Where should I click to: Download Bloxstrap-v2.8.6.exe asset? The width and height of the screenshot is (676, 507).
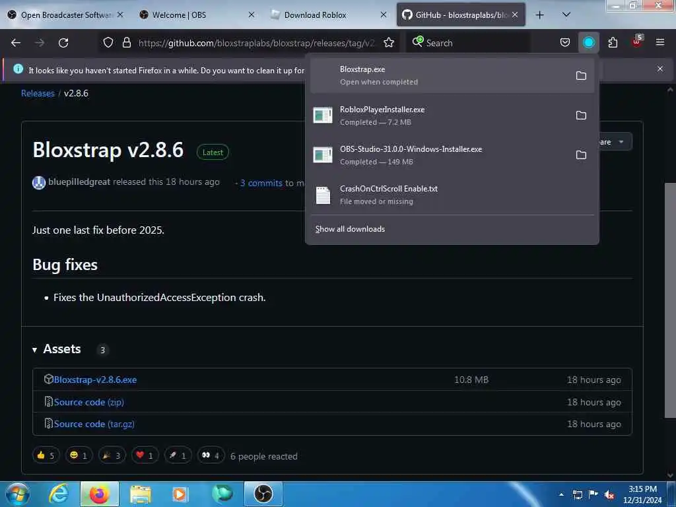pyautogui.click(x=95, y=380)
